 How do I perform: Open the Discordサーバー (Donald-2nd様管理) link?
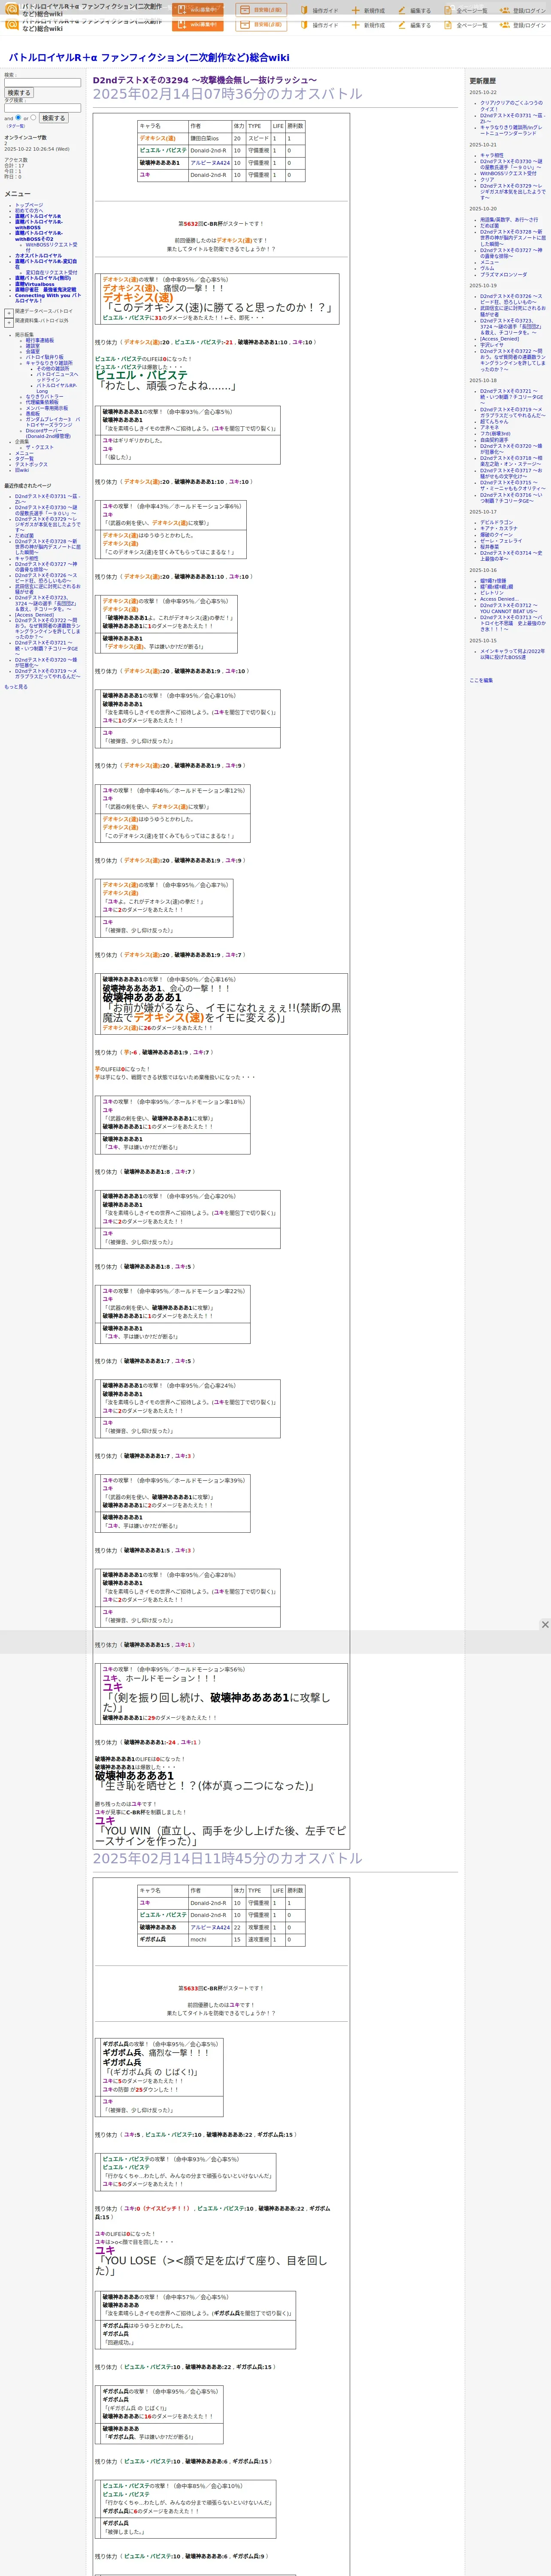[48, 433]
